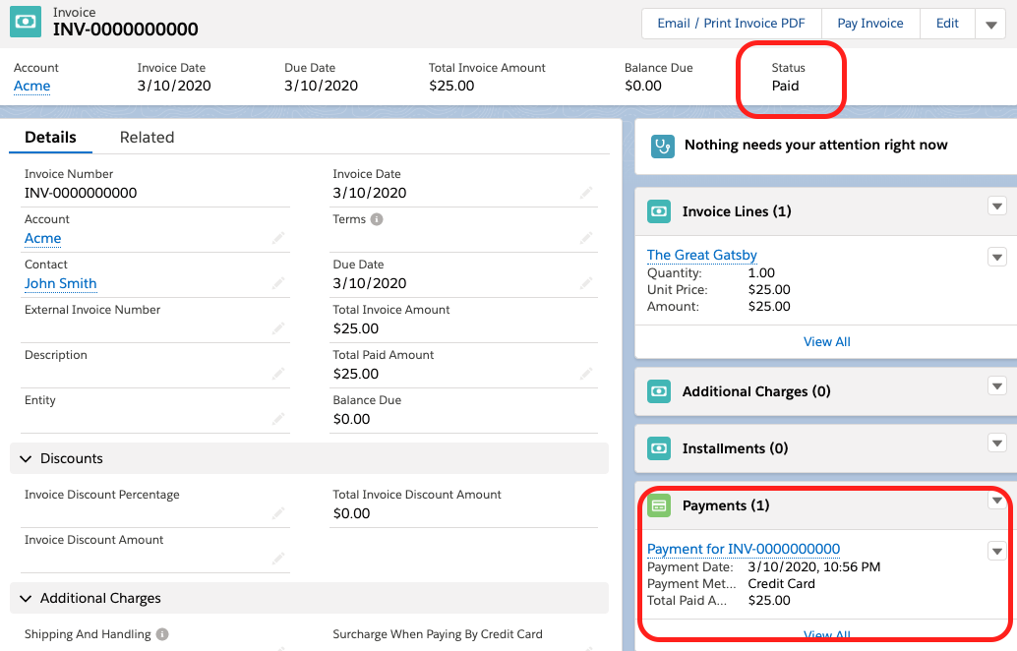Open more actions dropdown beside Edit

point(990,25)
